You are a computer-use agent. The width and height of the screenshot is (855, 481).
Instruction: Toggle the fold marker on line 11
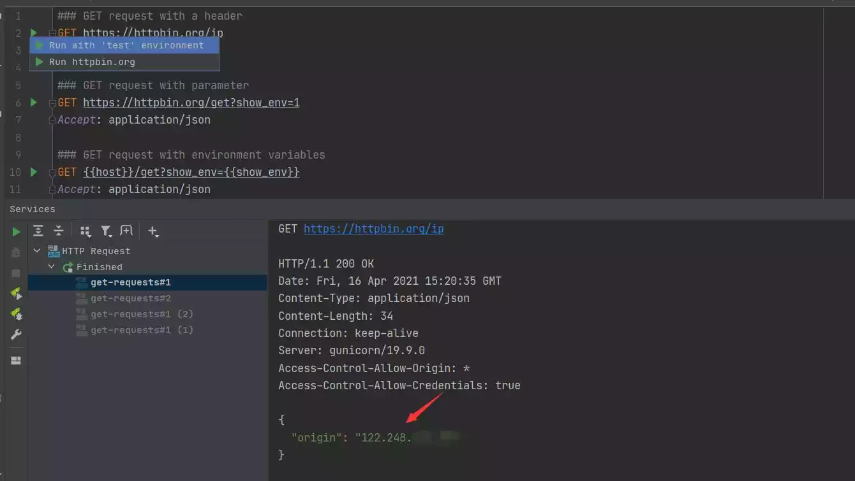(x=52, y=189)
